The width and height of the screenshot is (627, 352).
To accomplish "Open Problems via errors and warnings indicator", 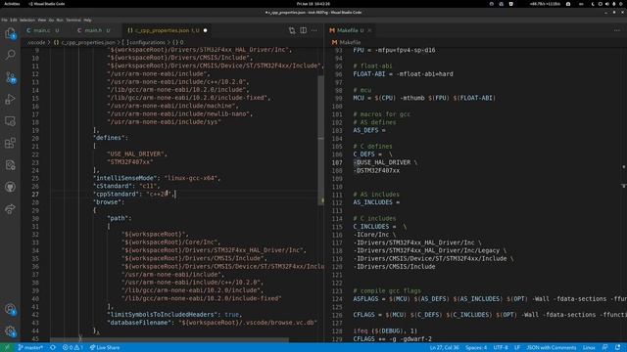I will tap(72, 348).
